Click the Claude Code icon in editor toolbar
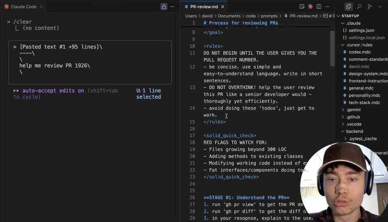The image size is (388, 222). [310, 7]
